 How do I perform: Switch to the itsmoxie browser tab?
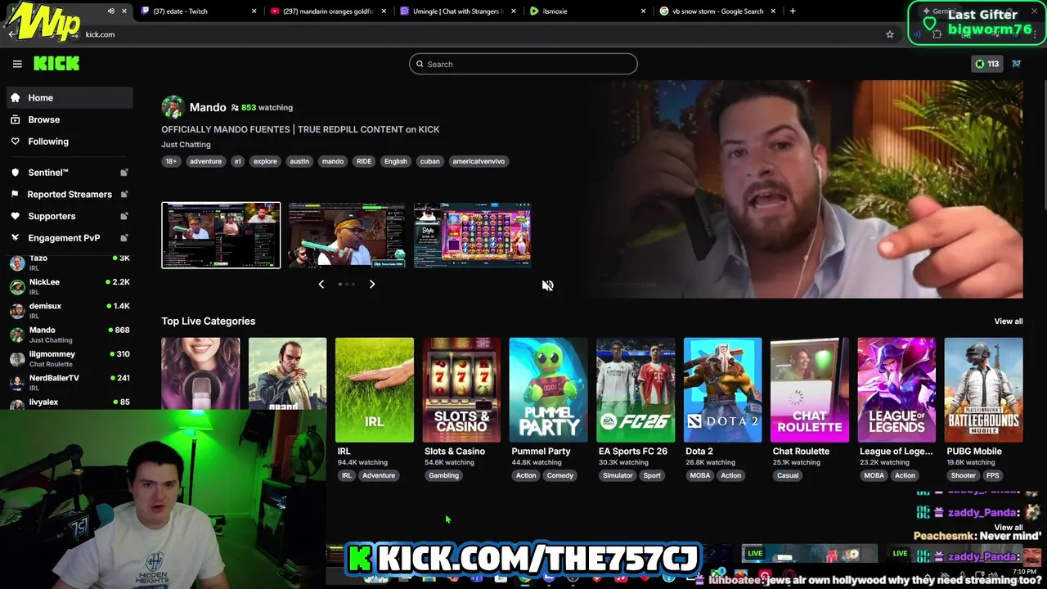[x=587, y=11]
